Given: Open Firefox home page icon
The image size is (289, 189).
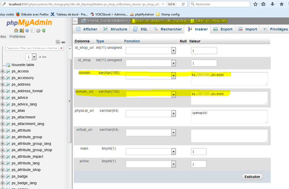Looking at the screenshot, I should (x=281, y=4).
